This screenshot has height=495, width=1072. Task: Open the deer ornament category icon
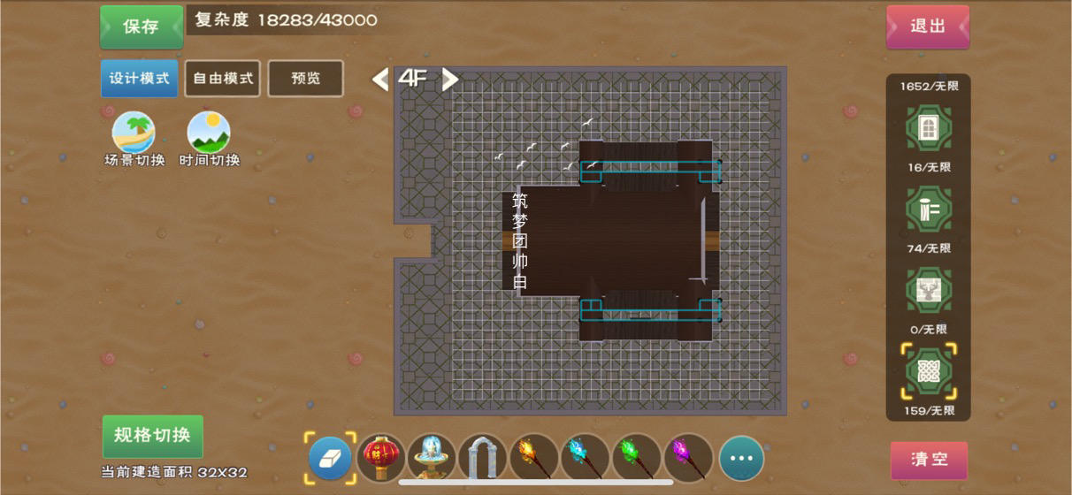pyautogui.click(x=928, y=290)
